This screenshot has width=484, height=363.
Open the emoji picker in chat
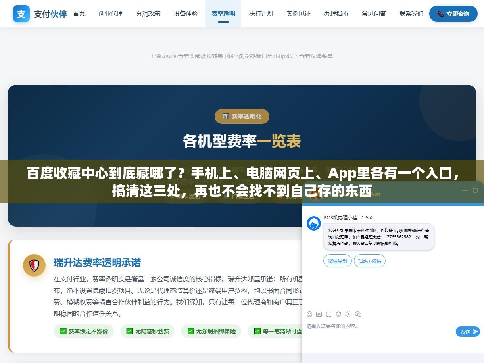point(309,314)
